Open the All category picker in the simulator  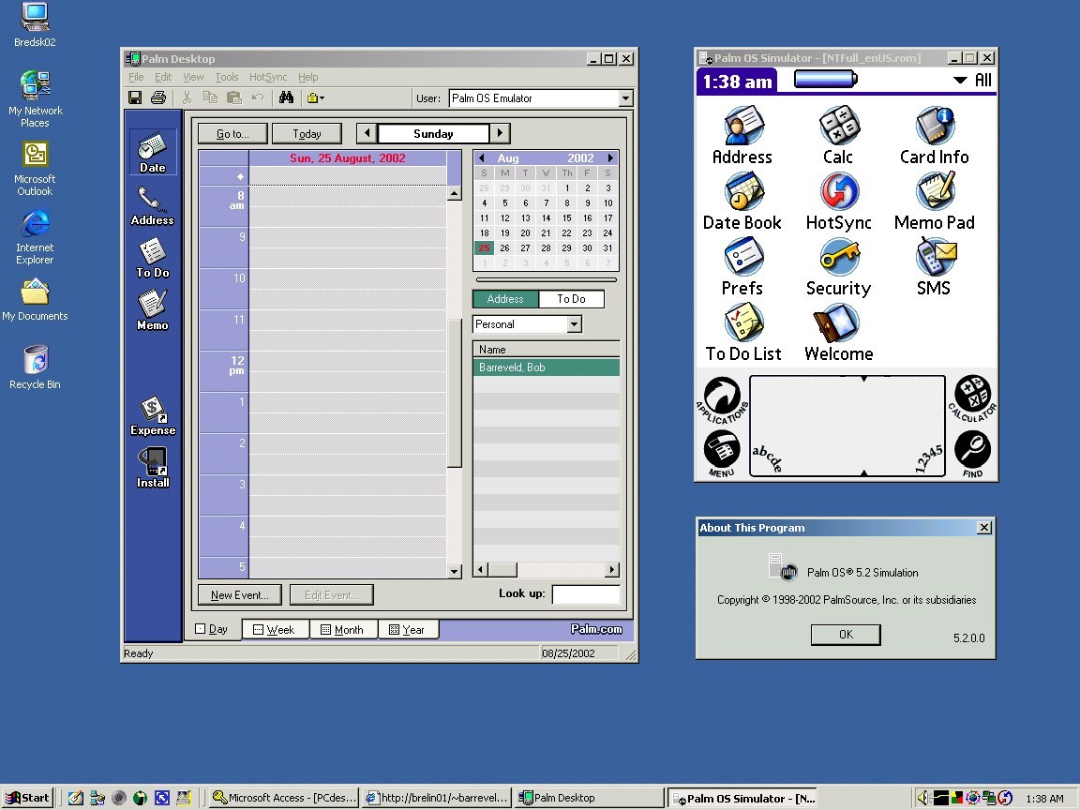[972, 81]
